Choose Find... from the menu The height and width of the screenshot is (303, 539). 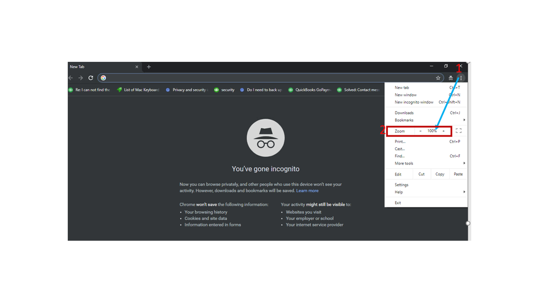(x=426, y=156)
